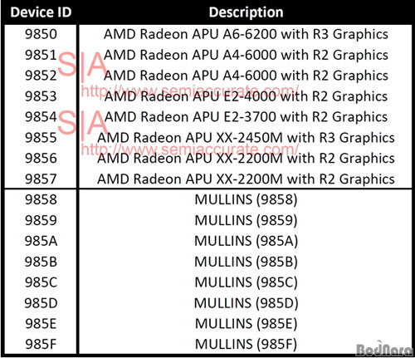The image size is (415, 358).
Task: Click device ID 9853 cell
Action: (41, 96)
